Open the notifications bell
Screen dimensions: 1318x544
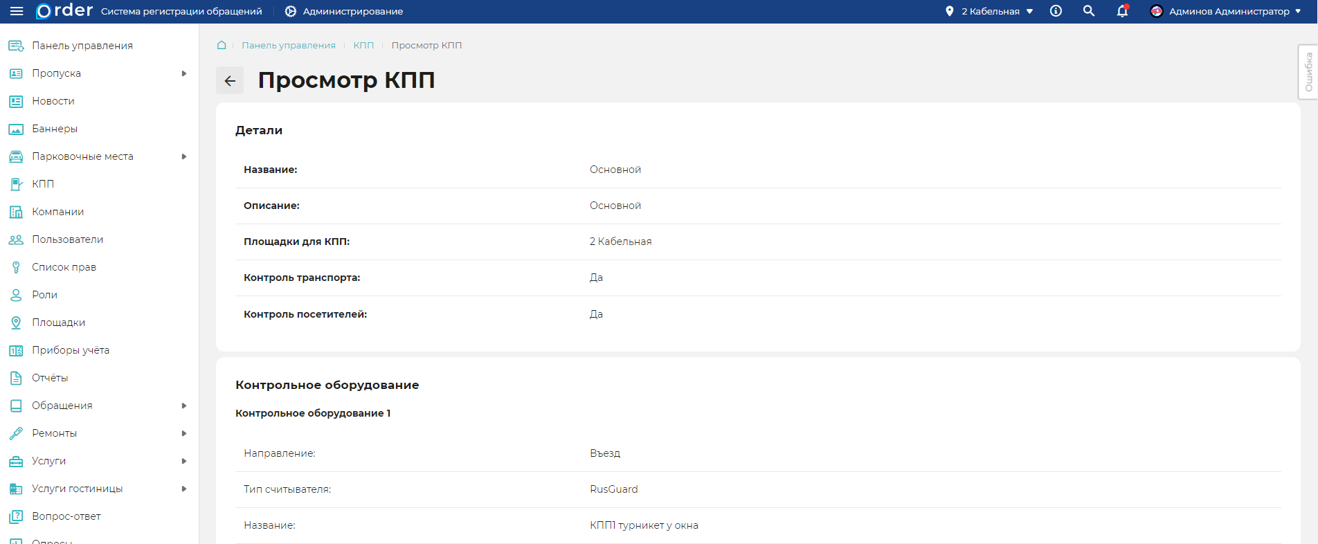(x=1122, y=11)
